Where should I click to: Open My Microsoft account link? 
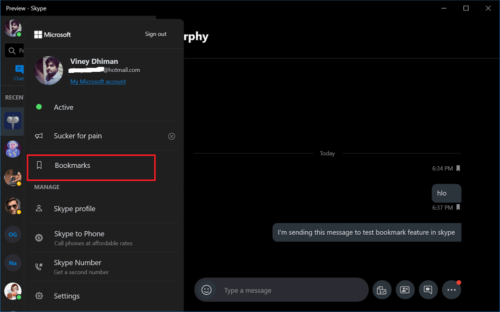(x=98, y=81)
